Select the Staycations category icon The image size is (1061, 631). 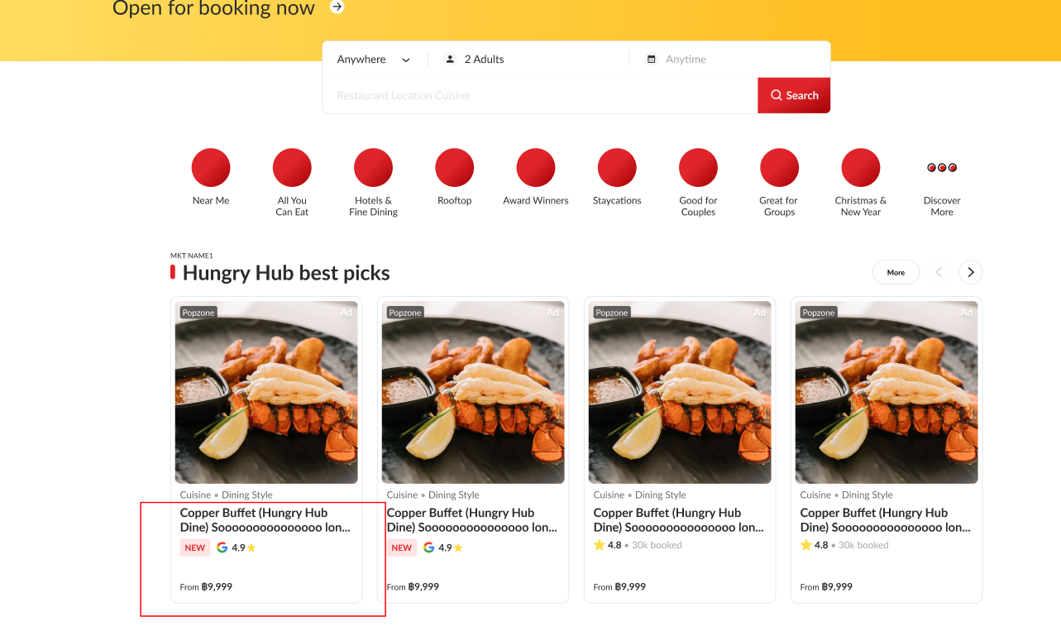617,168
